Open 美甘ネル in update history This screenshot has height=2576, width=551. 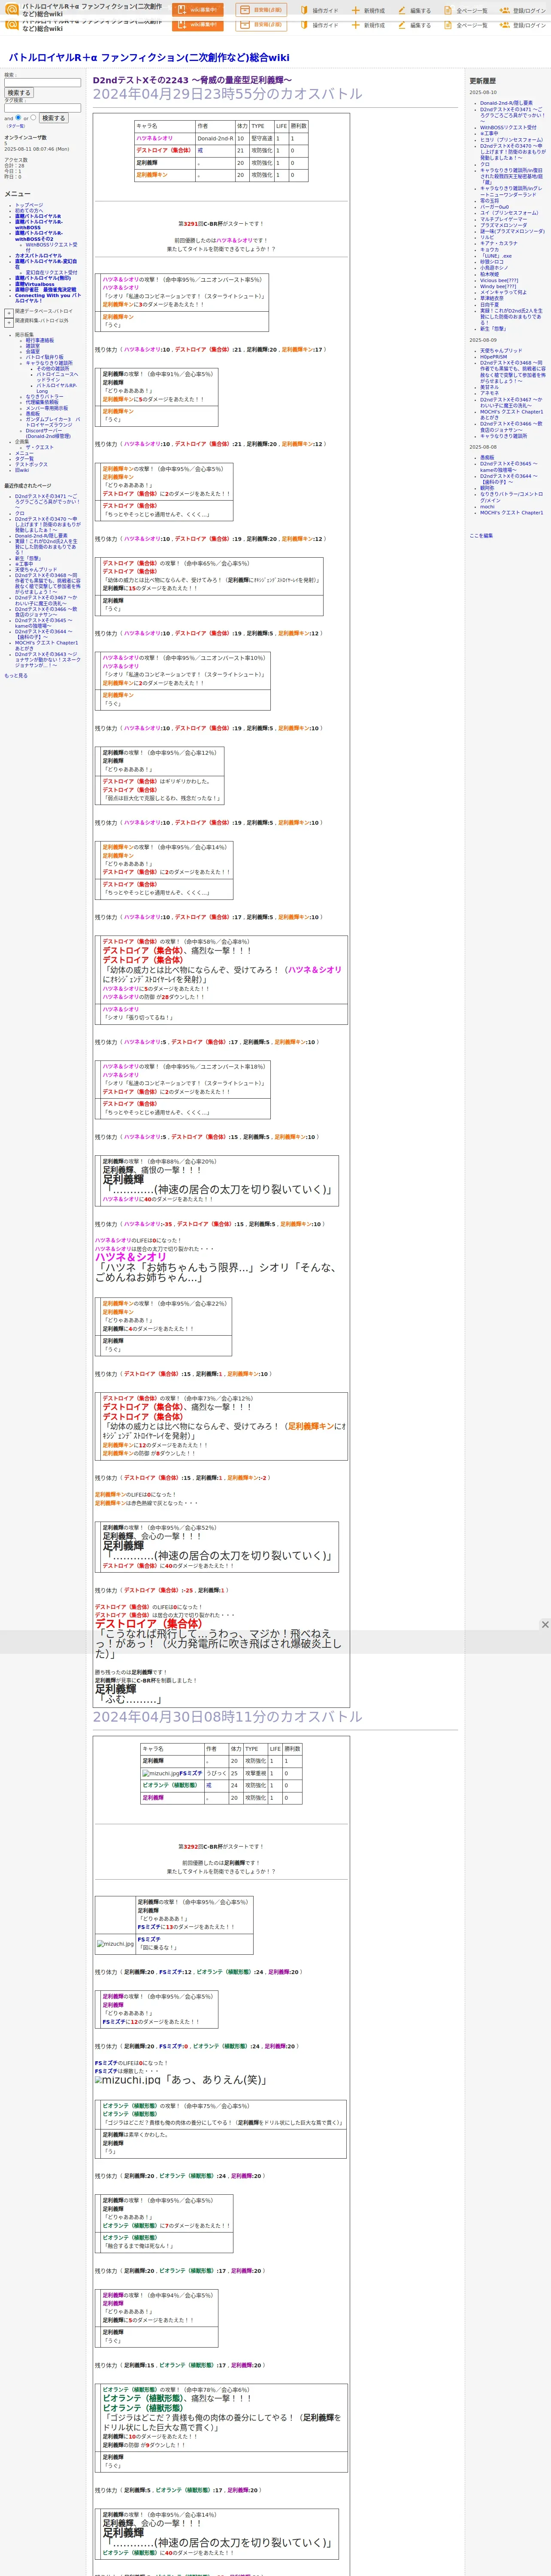tap(489, 387)
